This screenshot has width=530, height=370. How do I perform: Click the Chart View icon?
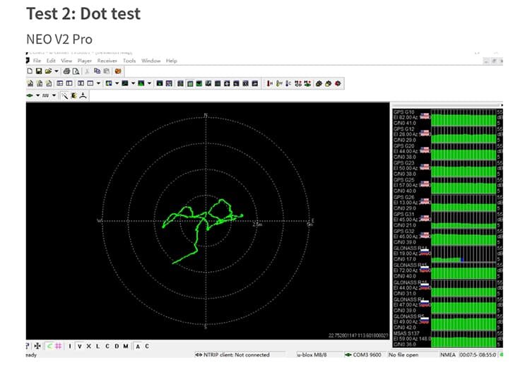pos(109,83)
